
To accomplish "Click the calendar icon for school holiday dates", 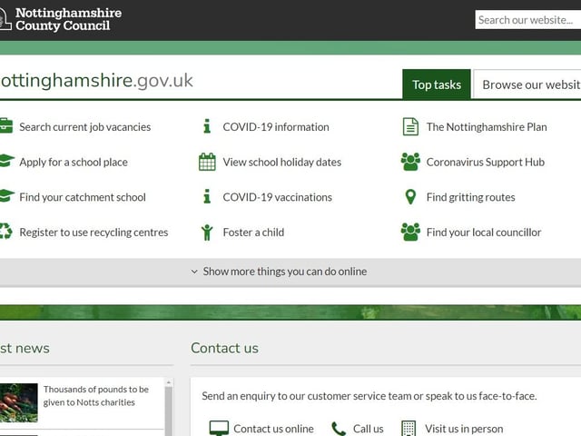I will click(207, 162).
